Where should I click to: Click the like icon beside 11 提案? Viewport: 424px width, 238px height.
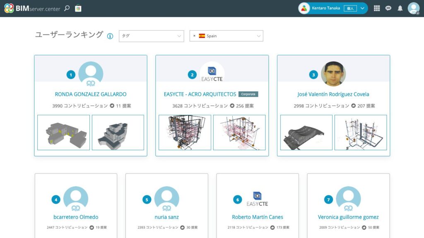(112, 106)
